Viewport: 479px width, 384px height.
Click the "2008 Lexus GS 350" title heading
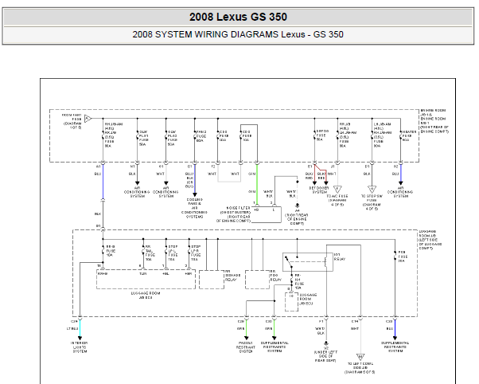tap(238, 17)
